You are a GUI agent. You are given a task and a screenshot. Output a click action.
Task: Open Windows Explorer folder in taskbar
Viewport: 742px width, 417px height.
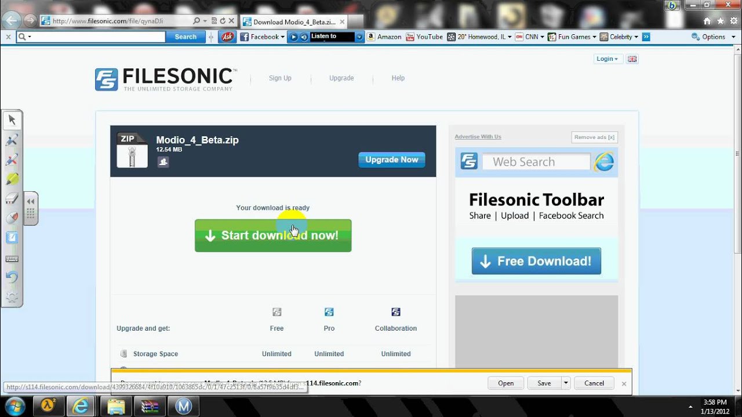115,406
